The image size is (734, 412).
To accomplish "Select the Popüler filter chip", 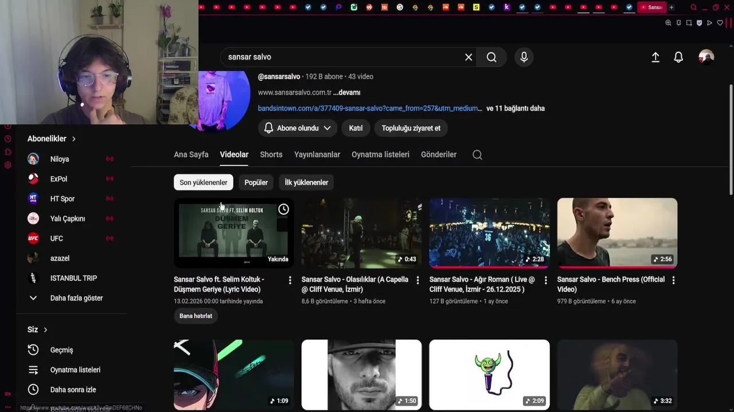I will [256, 183].
